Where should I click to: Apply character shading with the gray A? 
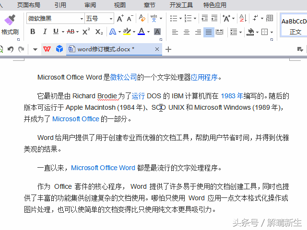click(x=157, y=32)
